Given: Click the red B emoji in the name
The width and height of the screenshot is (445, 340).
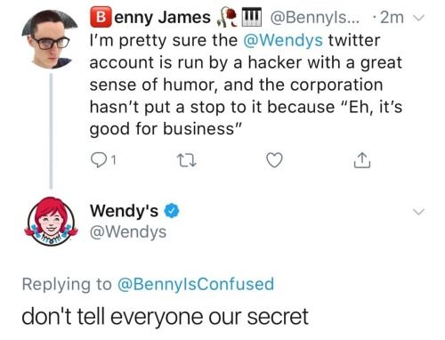Looking at the screenshot, I should (x=101, y=17).
